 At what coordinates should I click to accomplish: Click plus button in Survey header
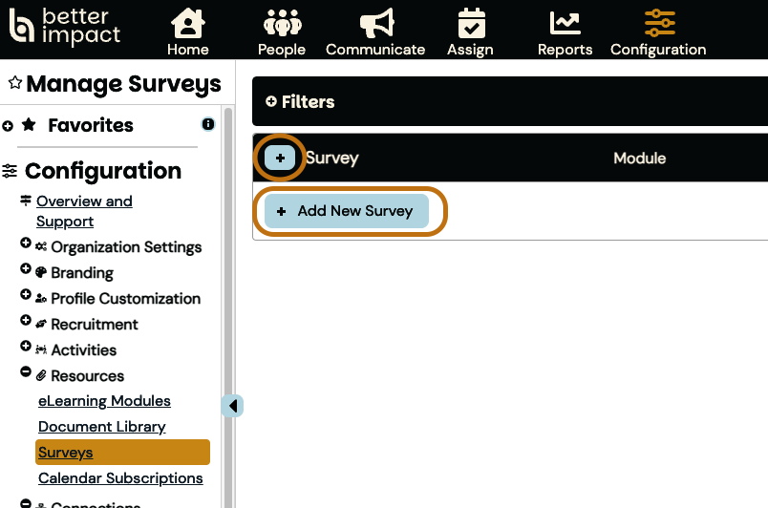[x=280, y=158]
